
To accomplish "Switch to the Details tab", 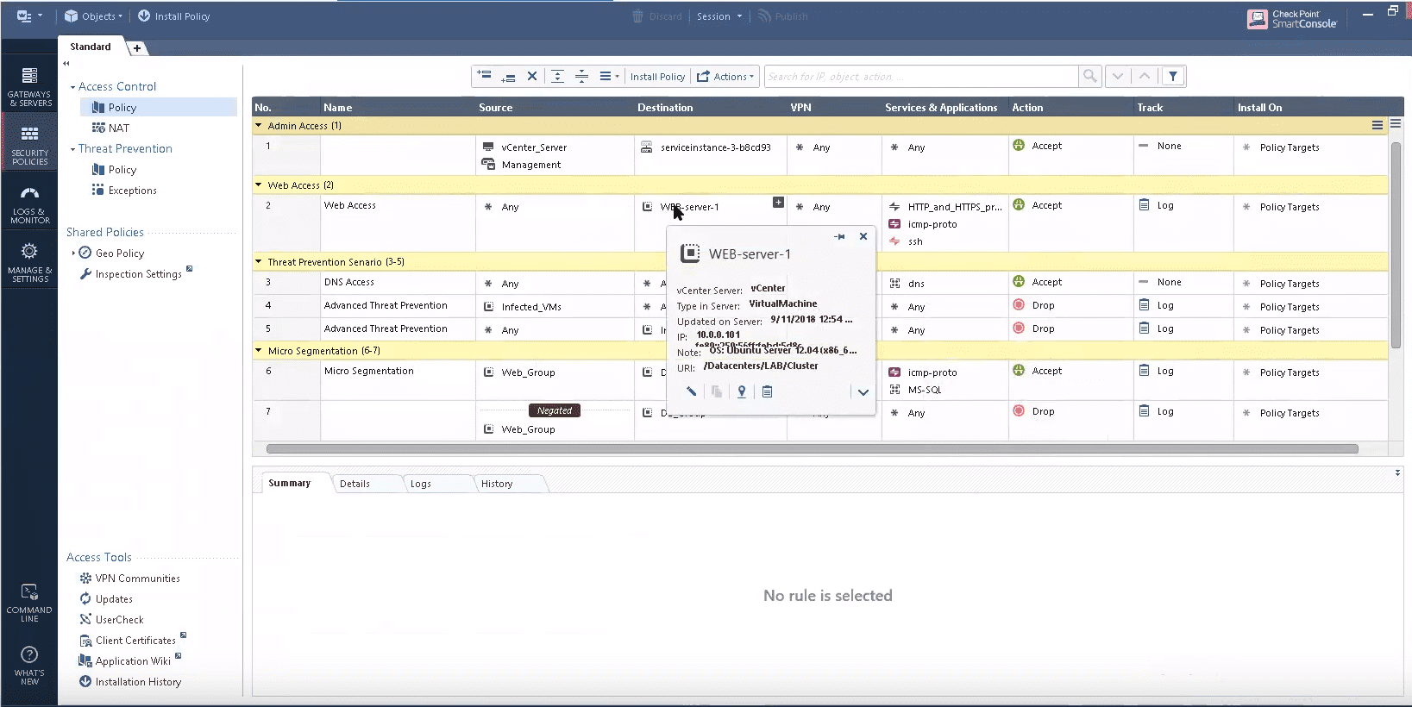I will pos(355,484).
